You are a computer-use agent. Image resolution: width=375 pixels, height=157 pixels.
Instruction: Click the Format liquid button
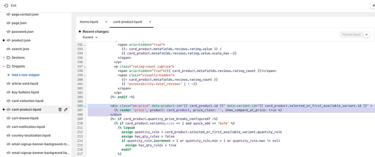[x=351, y=35]
